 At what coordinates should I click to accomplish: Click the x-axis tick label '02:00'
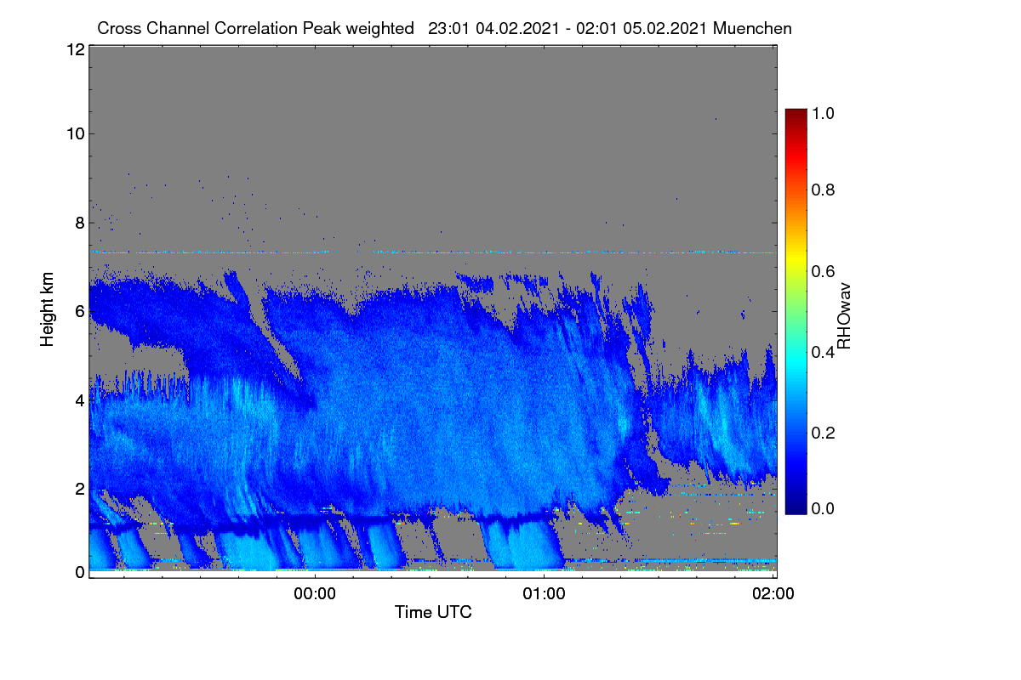point(773,595)
